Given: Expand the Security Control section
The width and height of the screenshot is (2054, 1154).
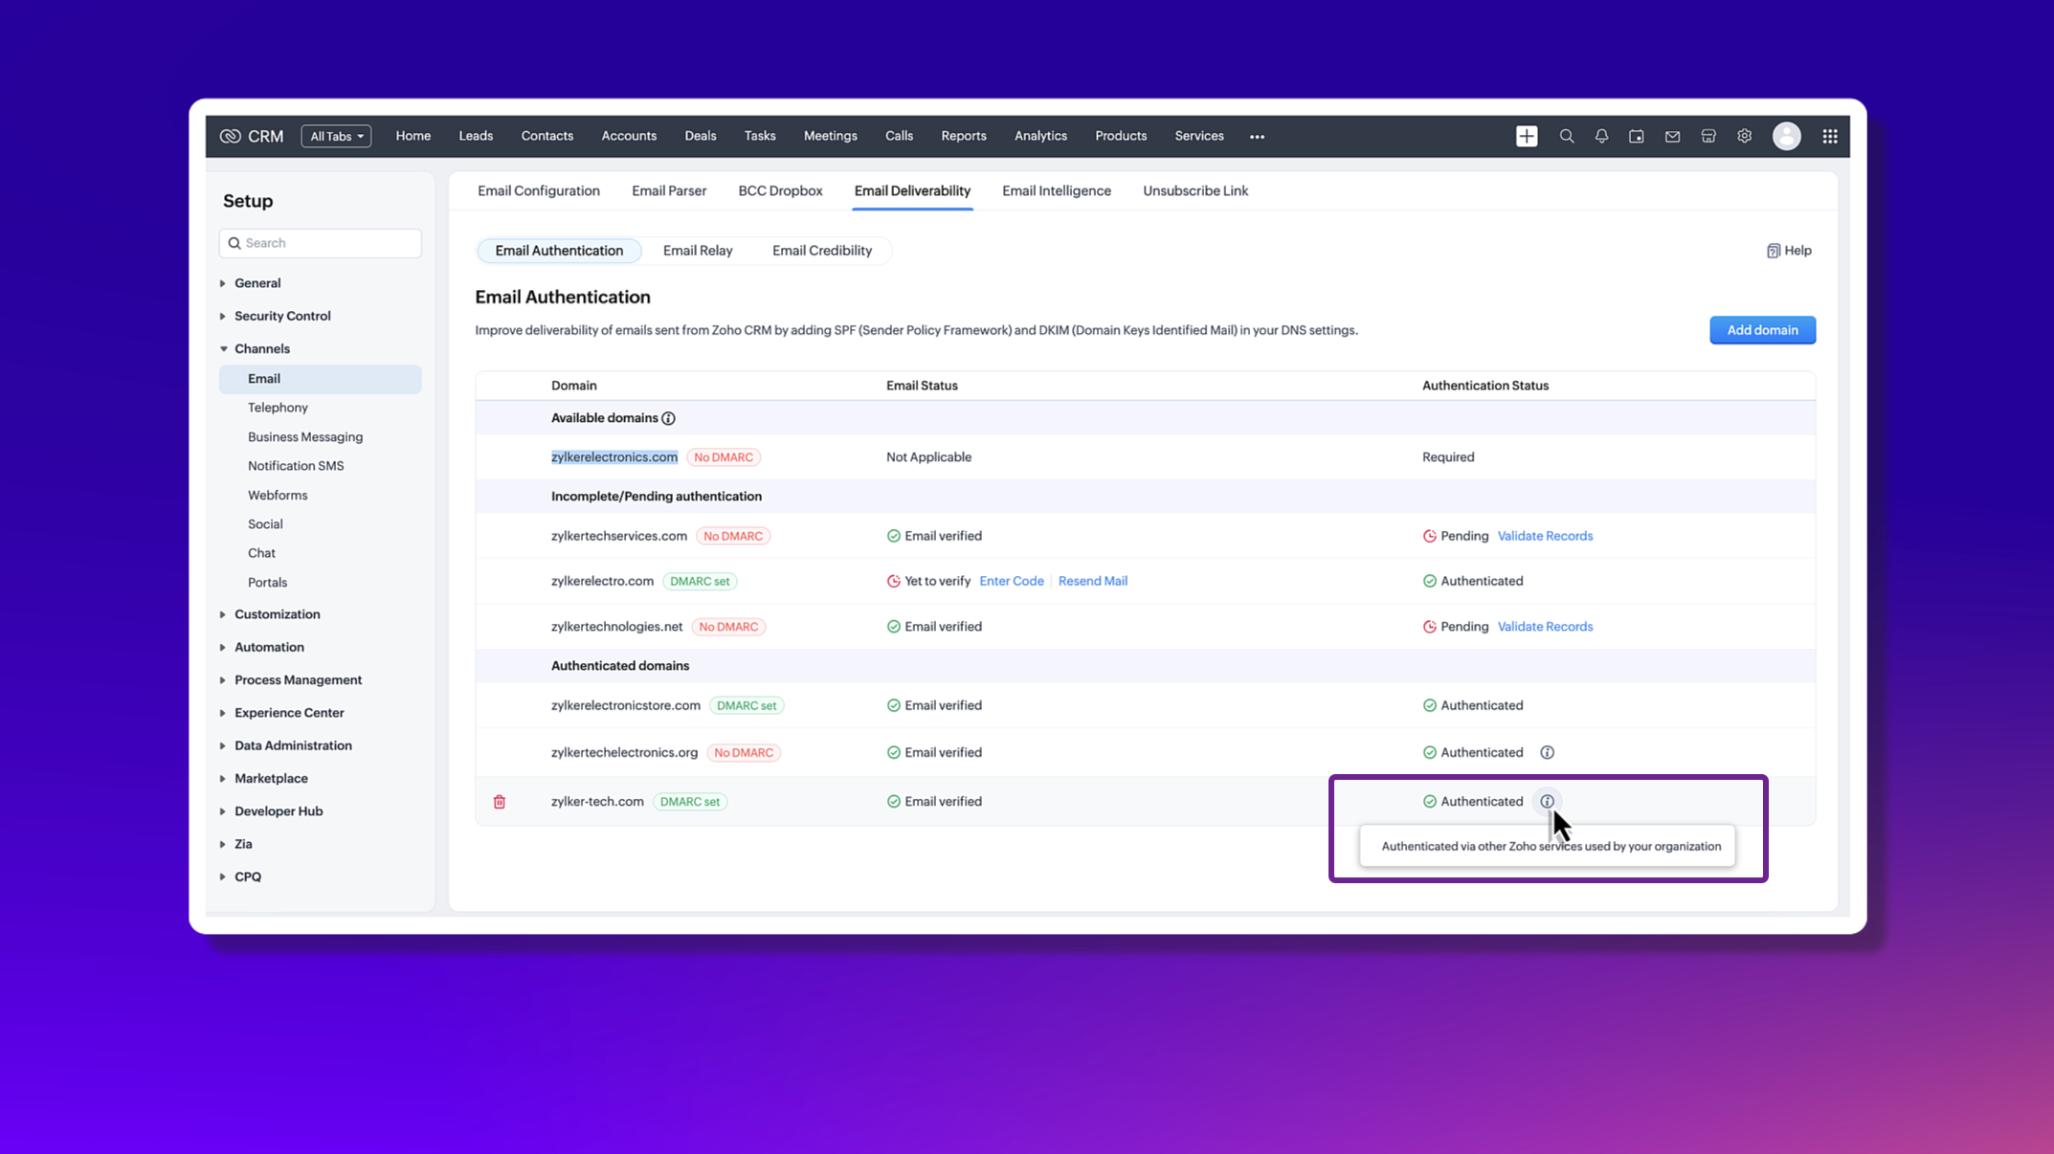Looking at the screenshot, I should [282, 316].
